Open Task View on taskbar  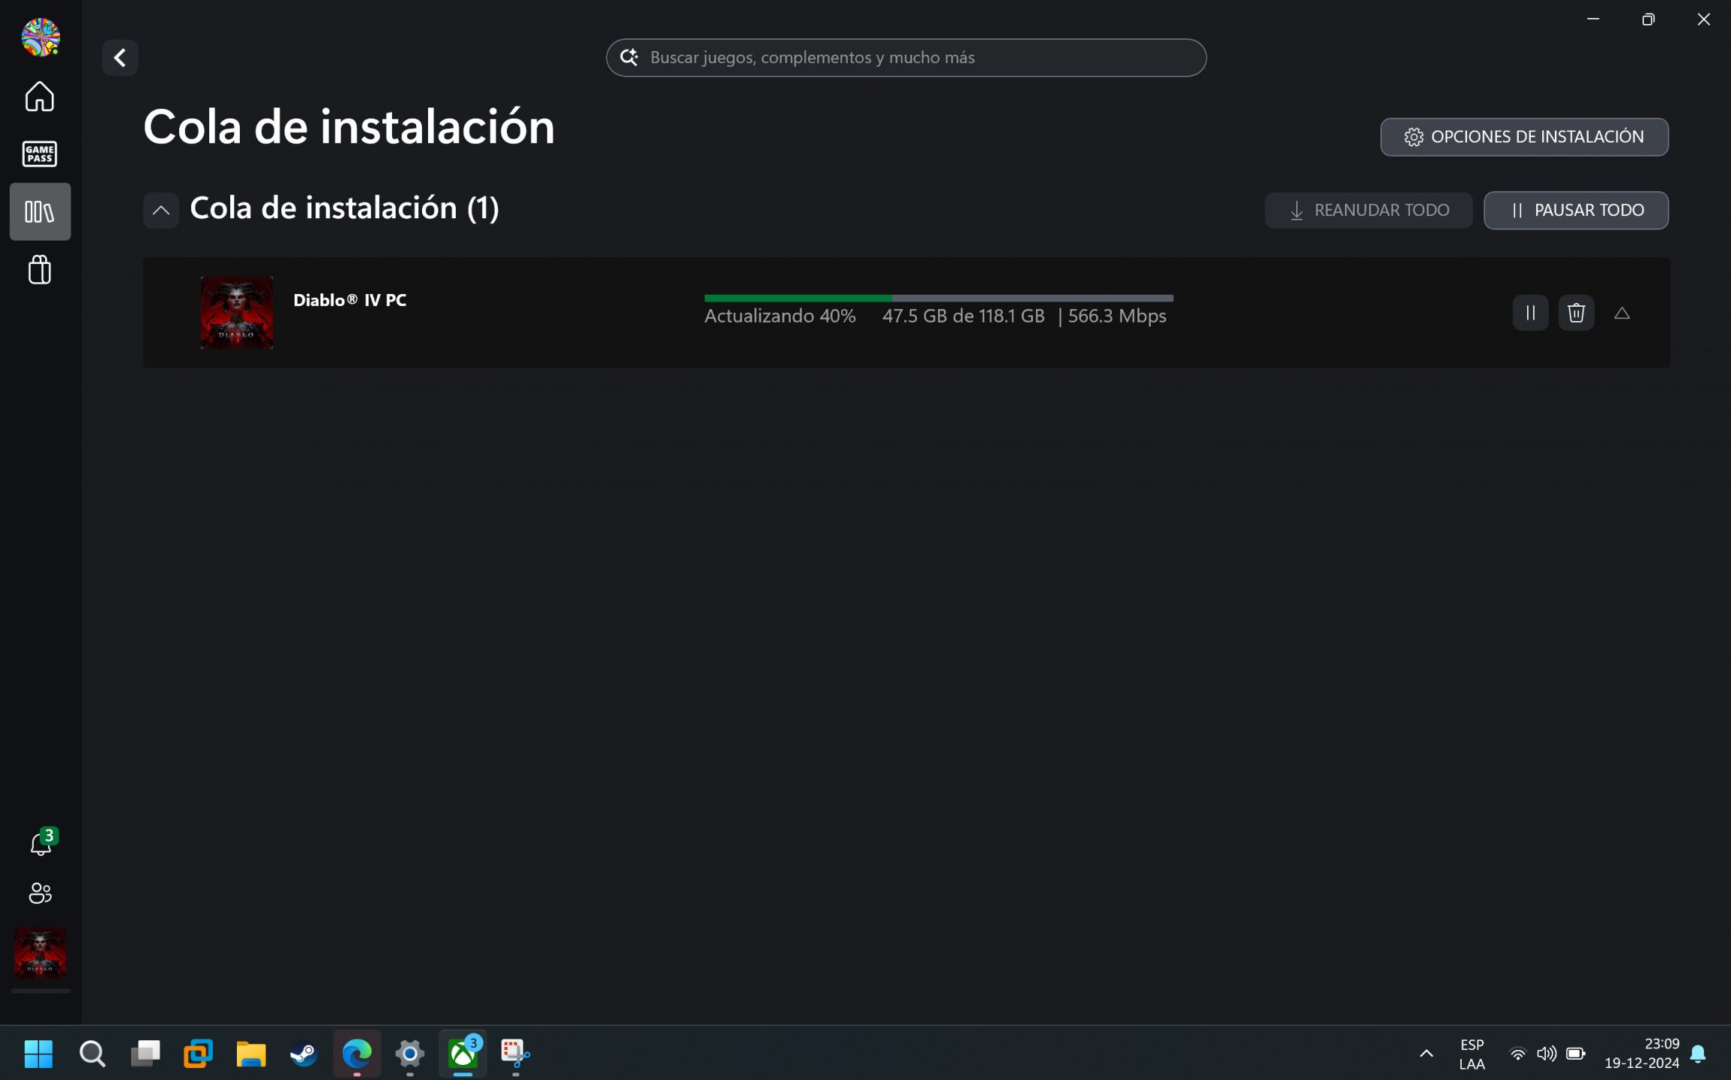point(145,1053)
